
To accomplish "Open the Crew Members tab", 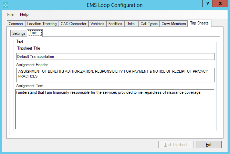I will pos(174,24).
